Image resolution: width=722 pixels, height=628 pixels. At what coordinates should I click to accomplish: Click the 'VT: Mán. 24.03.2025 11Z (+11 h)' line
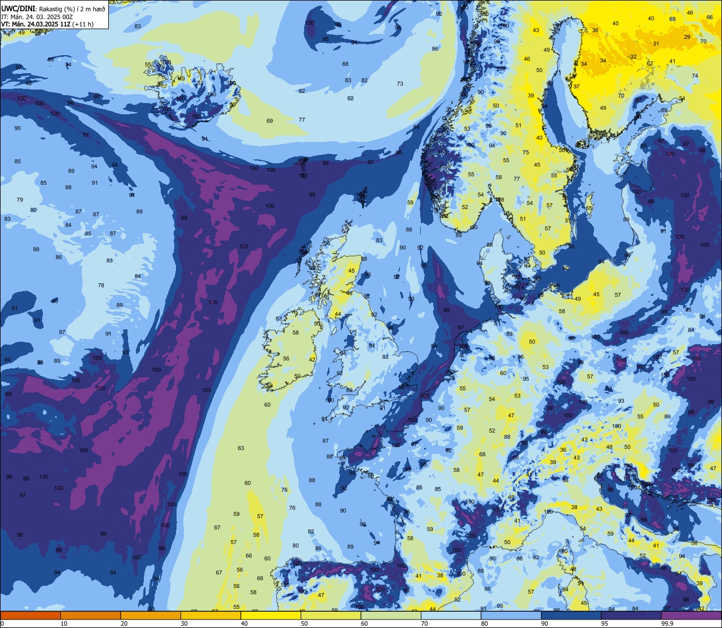point(47,24)
